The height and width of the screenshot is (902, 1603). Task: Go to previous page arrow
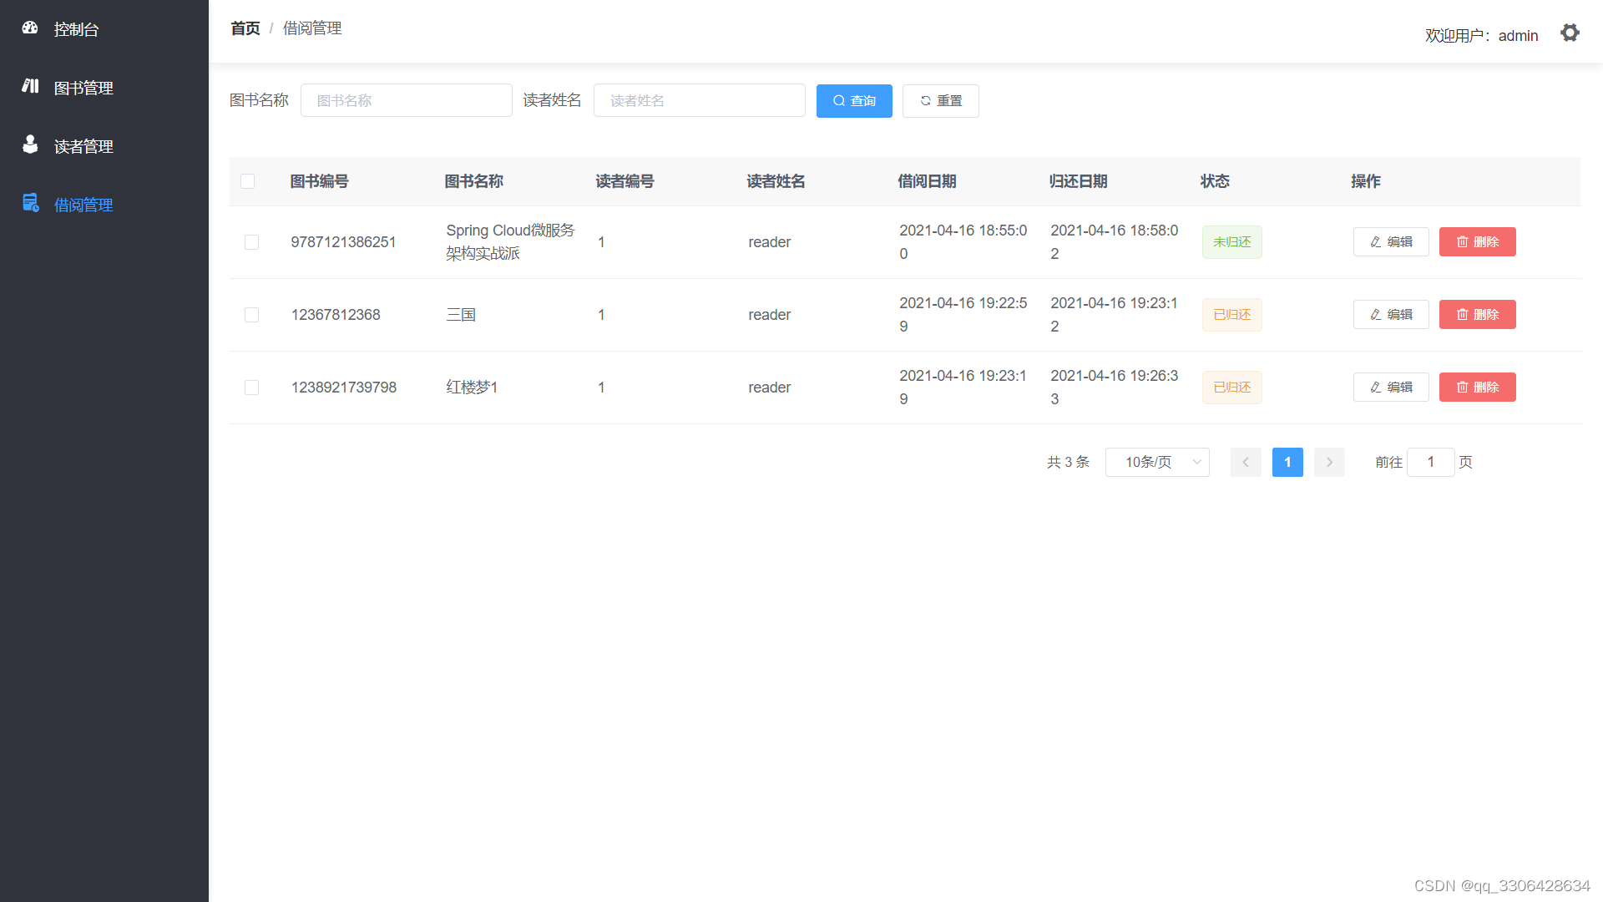(1246, 462)
